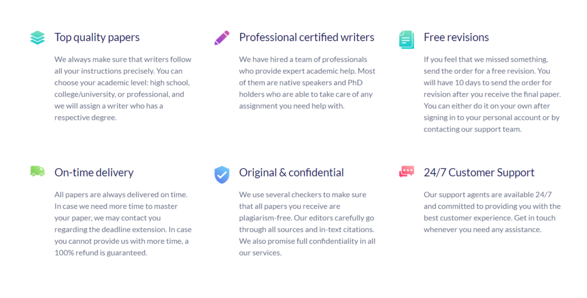The width and height of the screenshot is (587, 298).
Task: Click the contacting our support team text
Action: 472,129
